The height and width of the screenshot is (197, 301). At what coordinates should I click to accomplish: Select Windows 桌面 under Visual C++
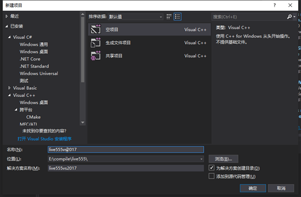click(x=34, y=102)
